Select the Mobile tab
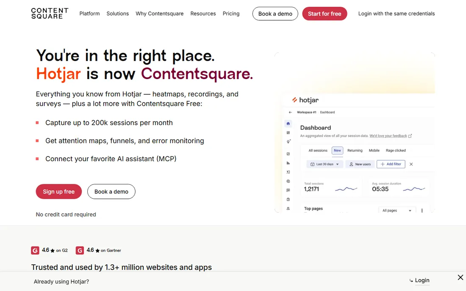This screenshot has width=466, height=291. (x=374, y=151)
